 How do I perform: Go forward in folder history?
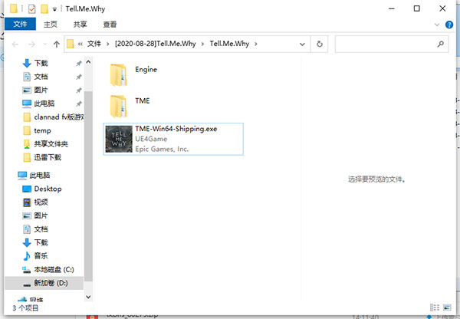[x=31, y=44]
